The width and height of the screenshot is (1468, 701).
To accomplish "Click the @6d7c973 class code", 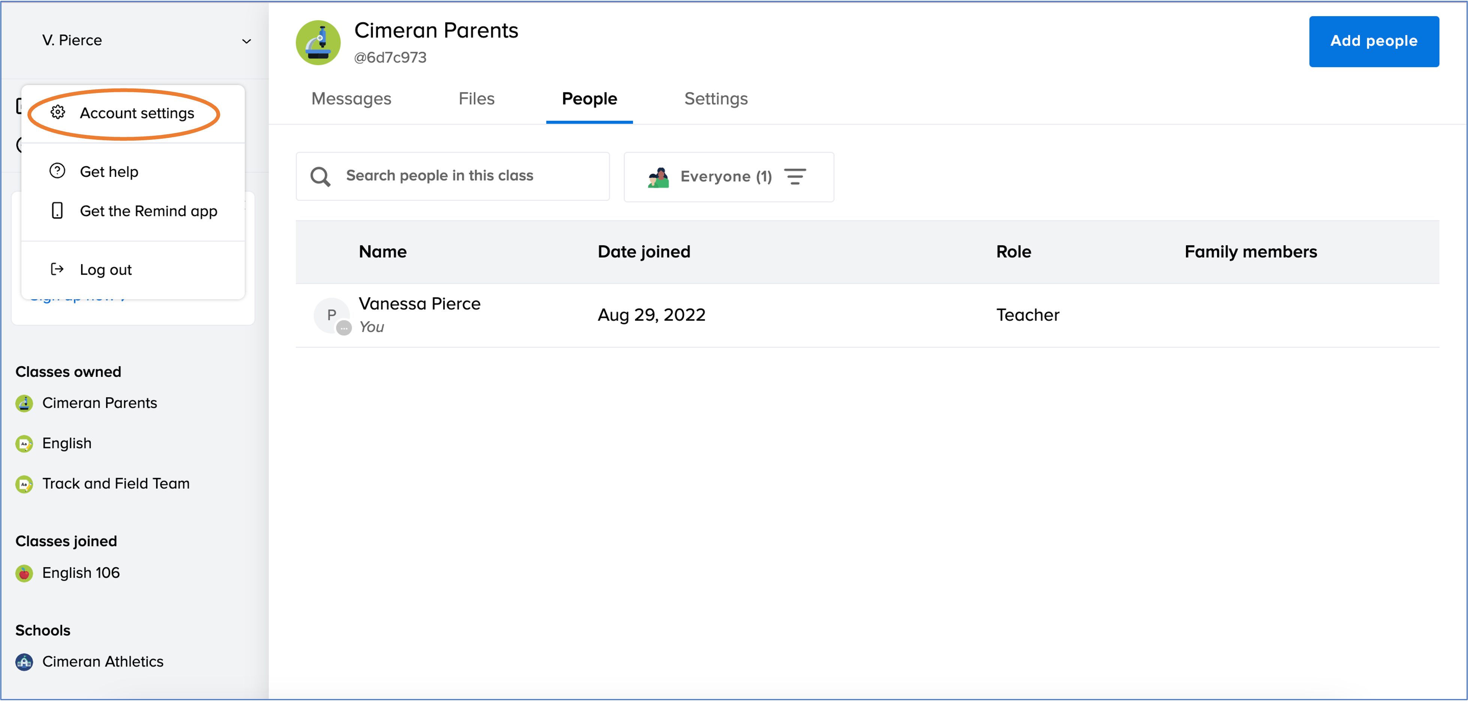I will 390,57.
